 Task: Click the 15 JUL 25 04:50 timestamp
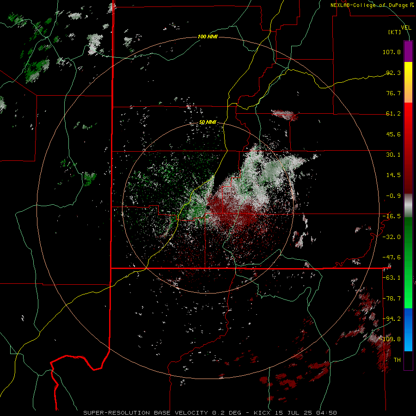tap(306, 413)
